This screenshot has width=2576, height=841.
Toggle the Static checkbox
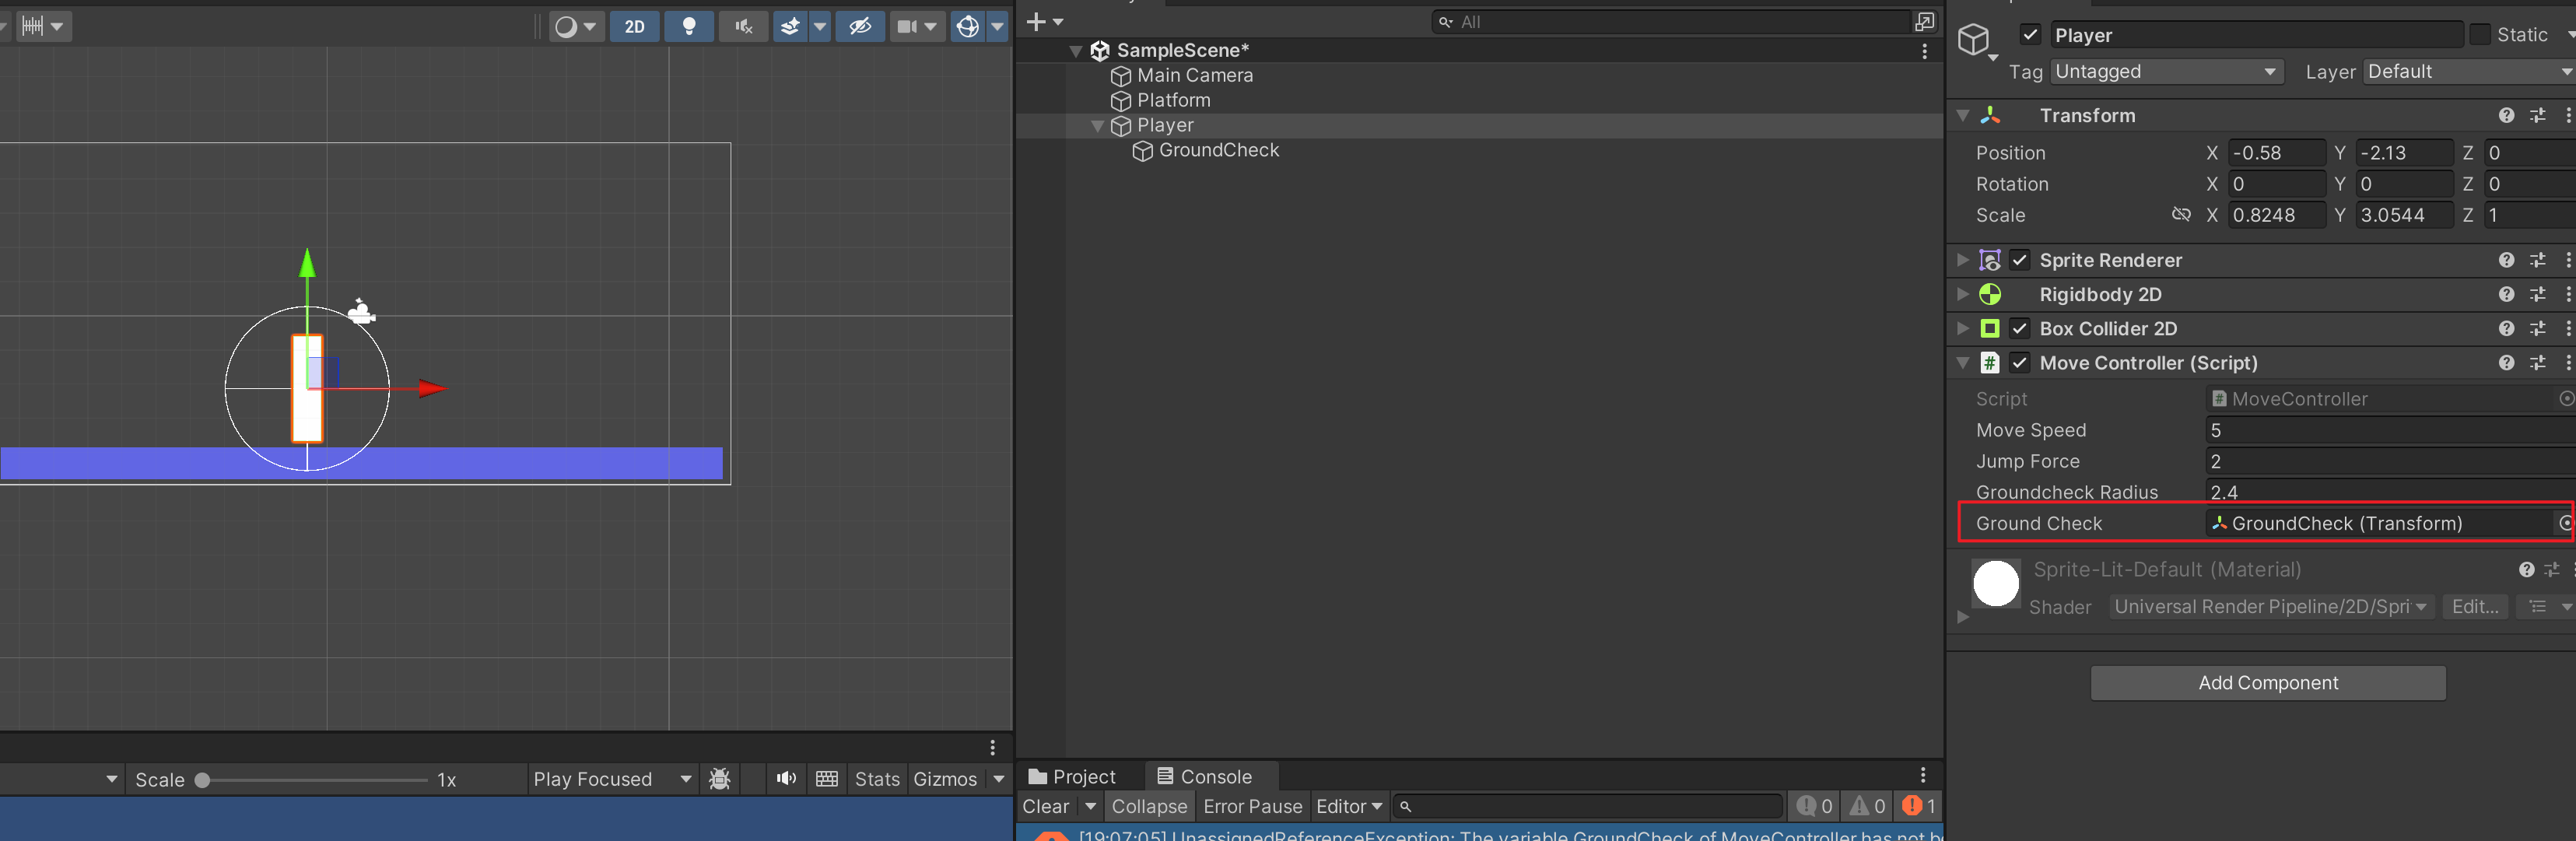coord(2480,35)
